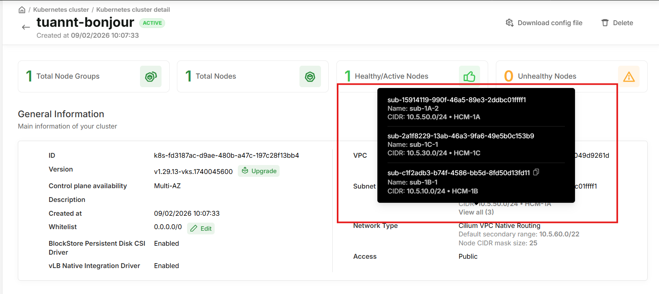Click the Total Nodes hexagon icon
Viewport: 659px width, 294px height.
point(310,76)
